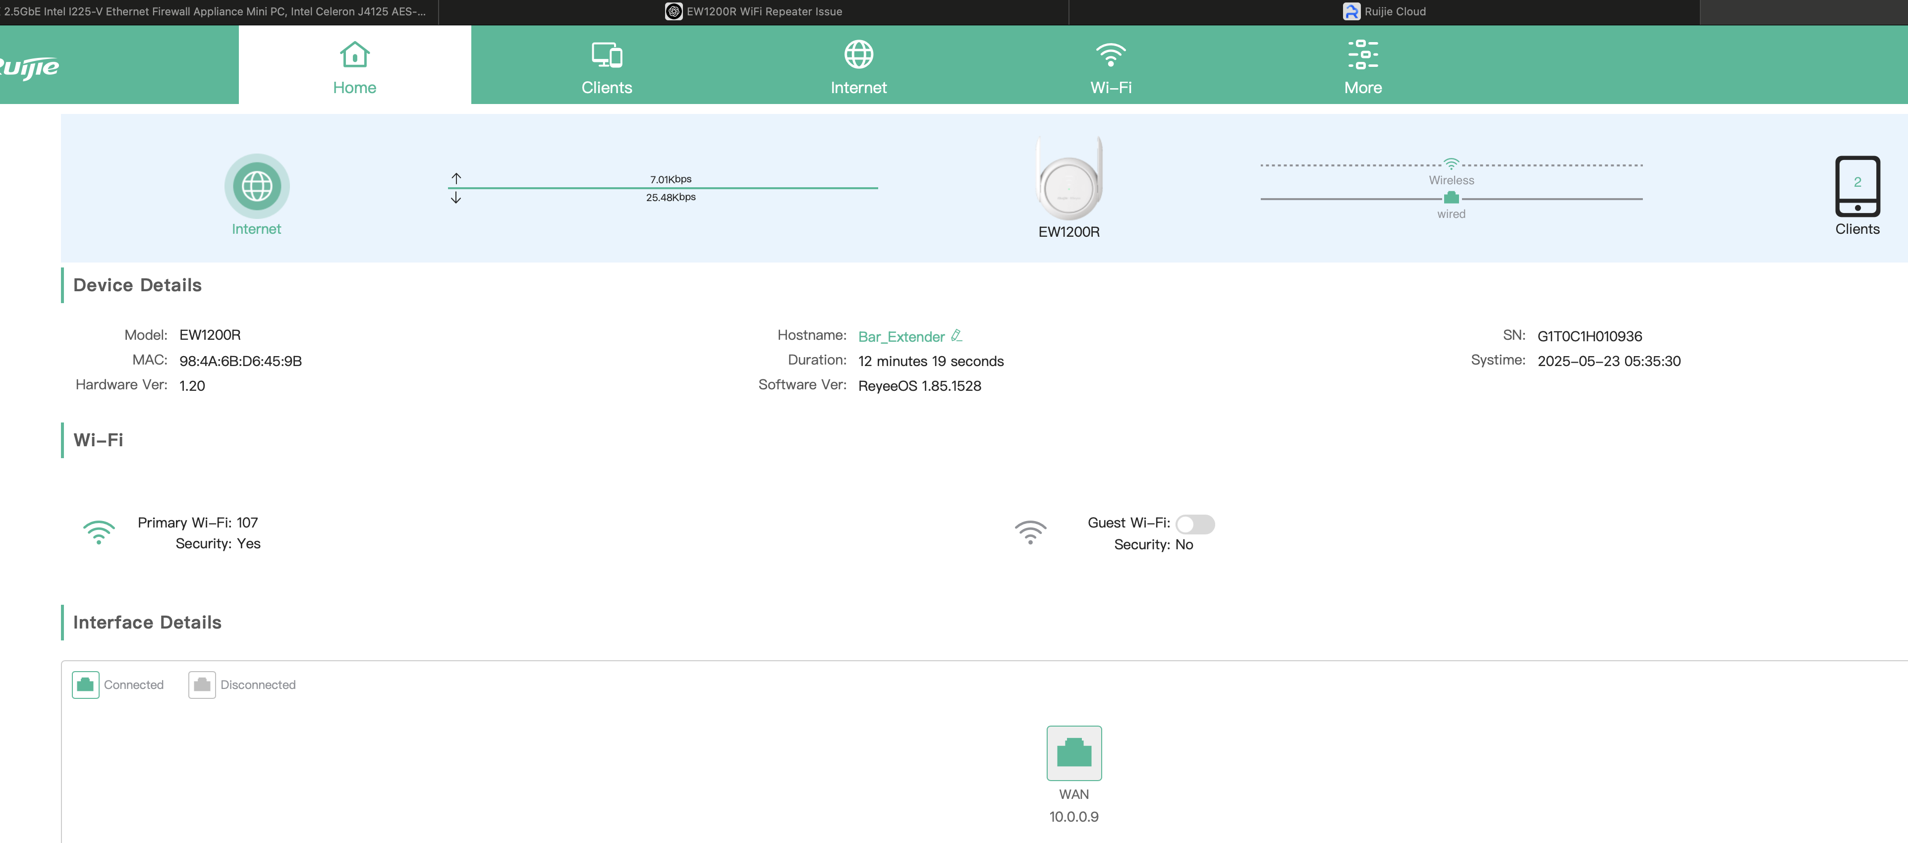Click the Guest Wi-Fi signal icon

click(x=1029, y=532)
